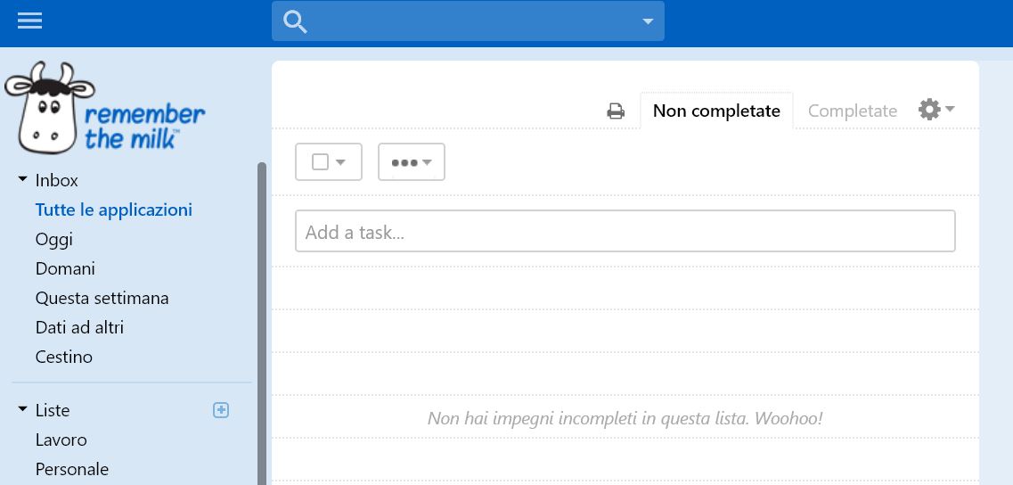This screenshot has height=485, width=1013.
Task: Open the three-dots more actions button
Action: tap(411, 161)
